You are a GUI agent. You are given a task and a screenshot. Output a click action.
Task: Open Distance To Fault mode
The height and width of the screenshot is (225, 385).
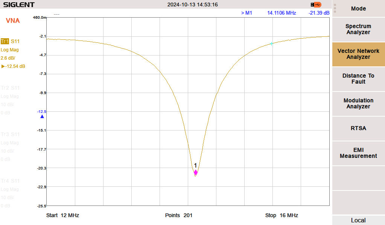point(358,79)
